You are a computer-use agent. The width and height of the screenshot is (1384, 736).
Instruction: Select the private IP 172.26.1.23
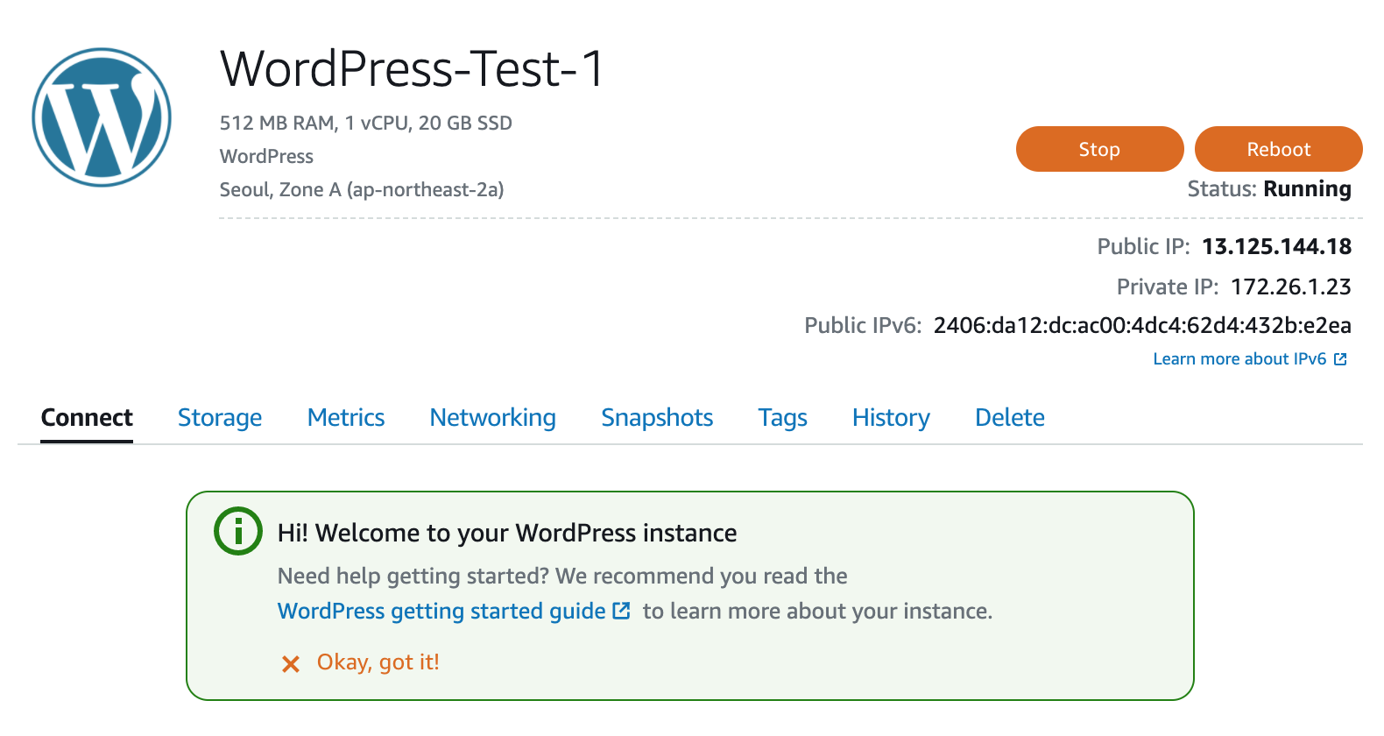1291,287
